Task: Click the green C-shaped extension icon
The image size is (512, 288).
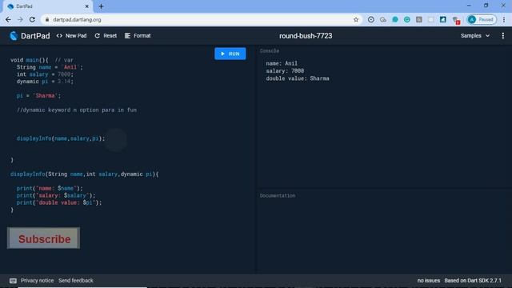Action: pos(407,19)
